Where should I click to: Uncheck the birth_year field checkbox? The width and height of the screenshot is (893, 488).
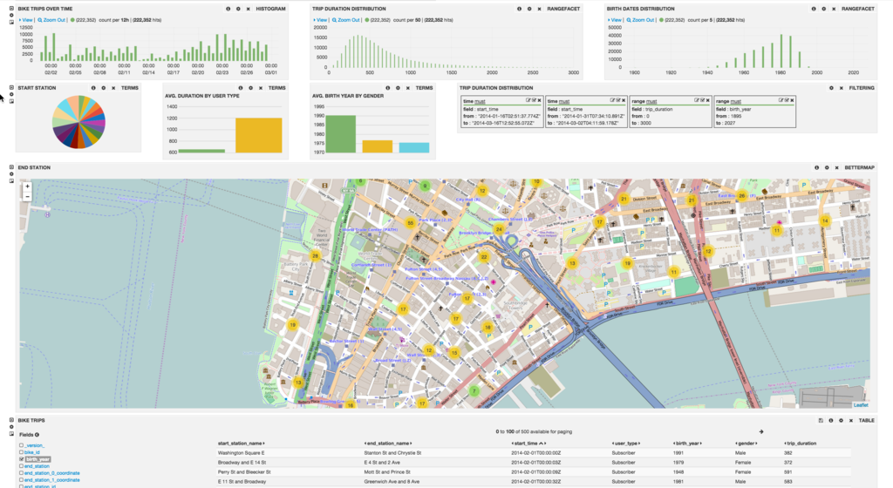22,459
